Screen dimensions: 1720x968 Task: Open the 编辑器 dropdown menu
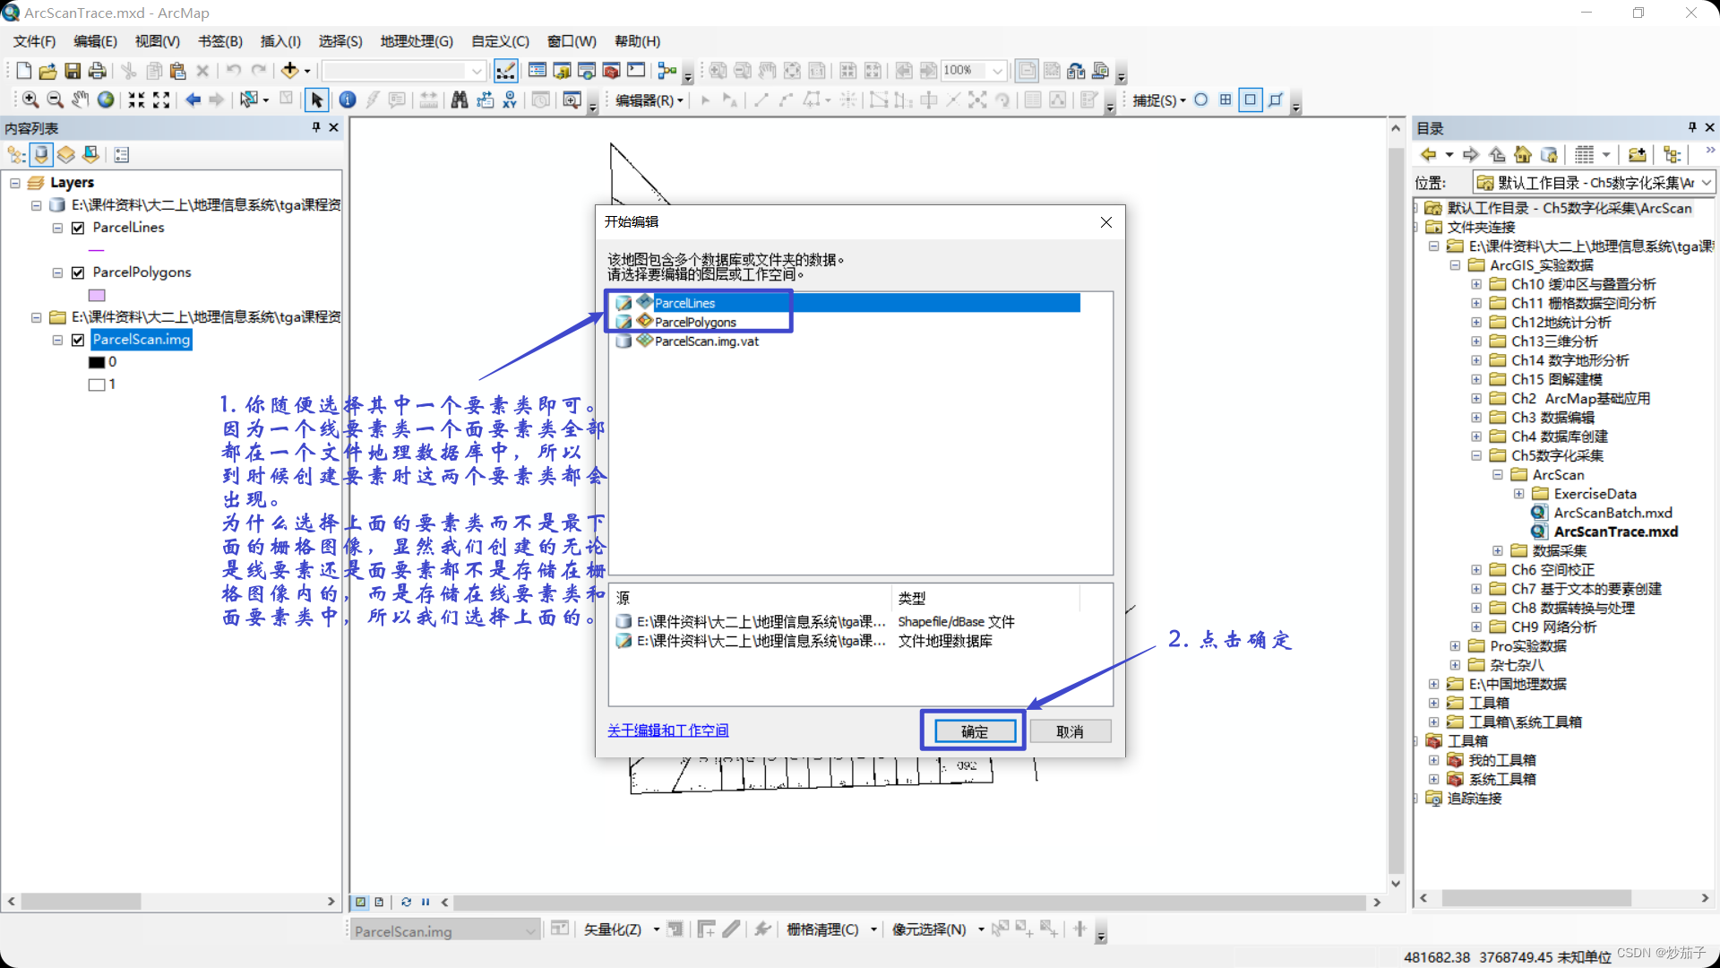pos(649,100)
